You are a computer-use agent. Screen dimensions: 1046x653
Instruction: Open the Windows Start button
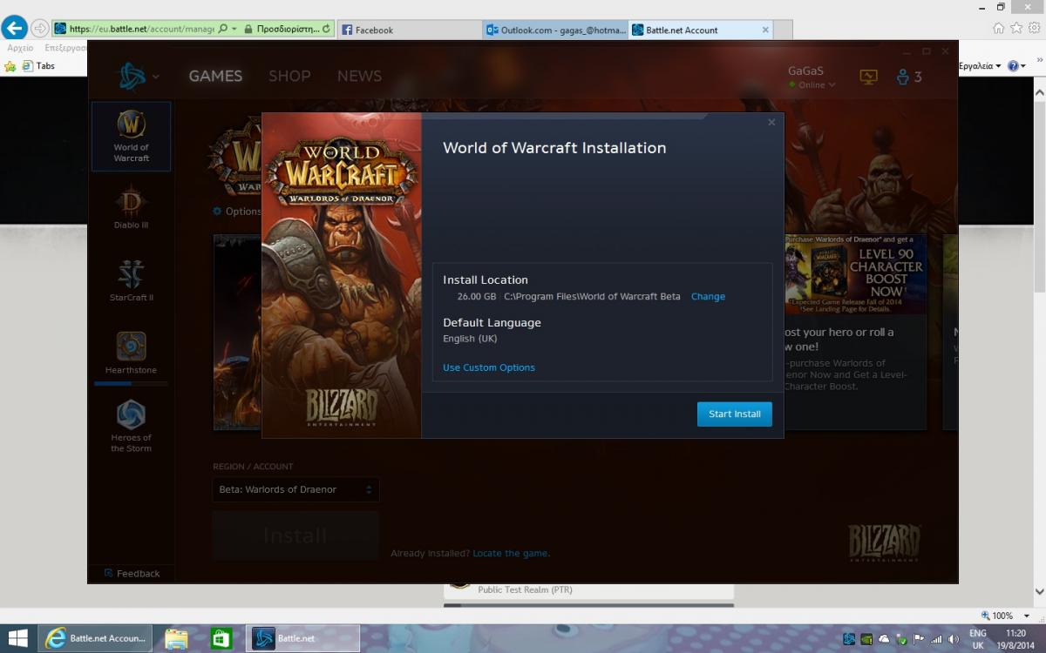17,638
